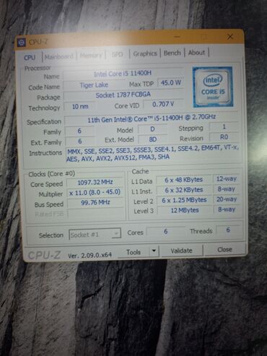Show the About tab
267x356 pixels.
pos(196,53)
